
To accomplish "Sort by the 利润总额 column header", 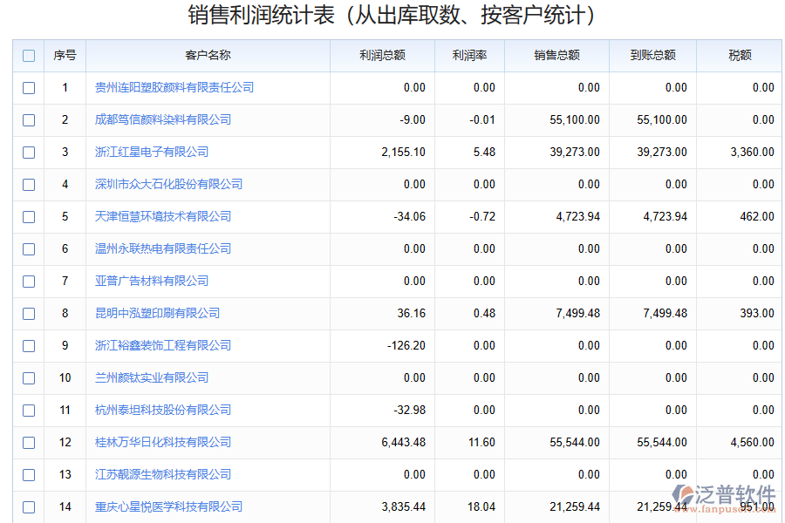I will [381, 55].
